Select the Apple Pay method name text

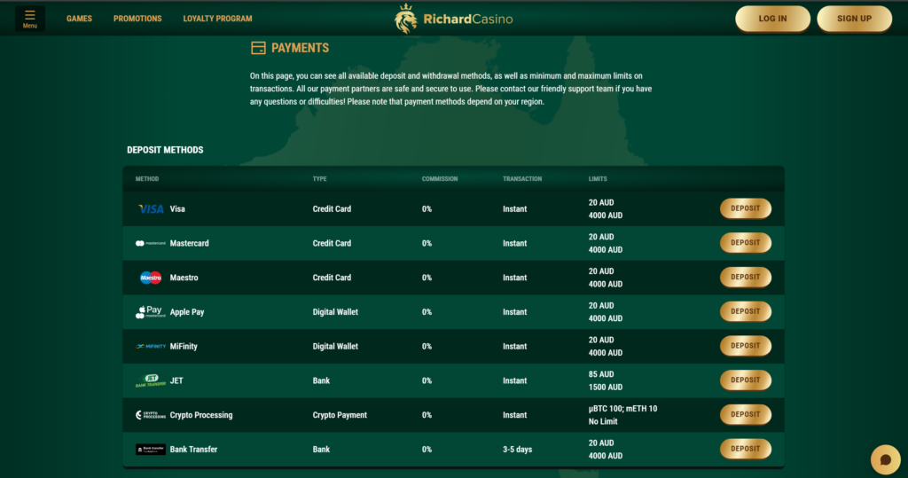[x=186, y=311]
